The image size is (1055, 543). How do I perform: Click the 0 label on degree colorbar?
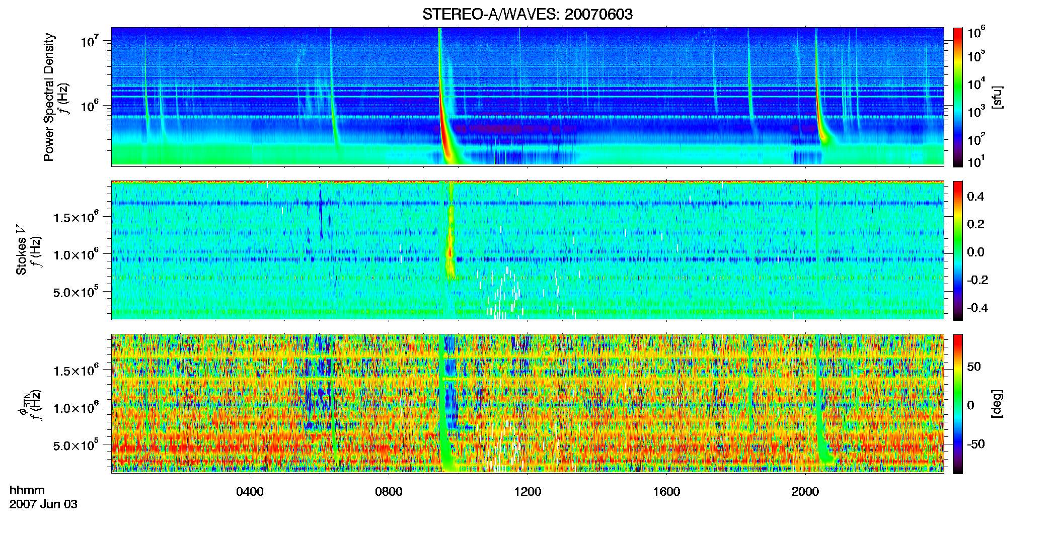[970, 405]
